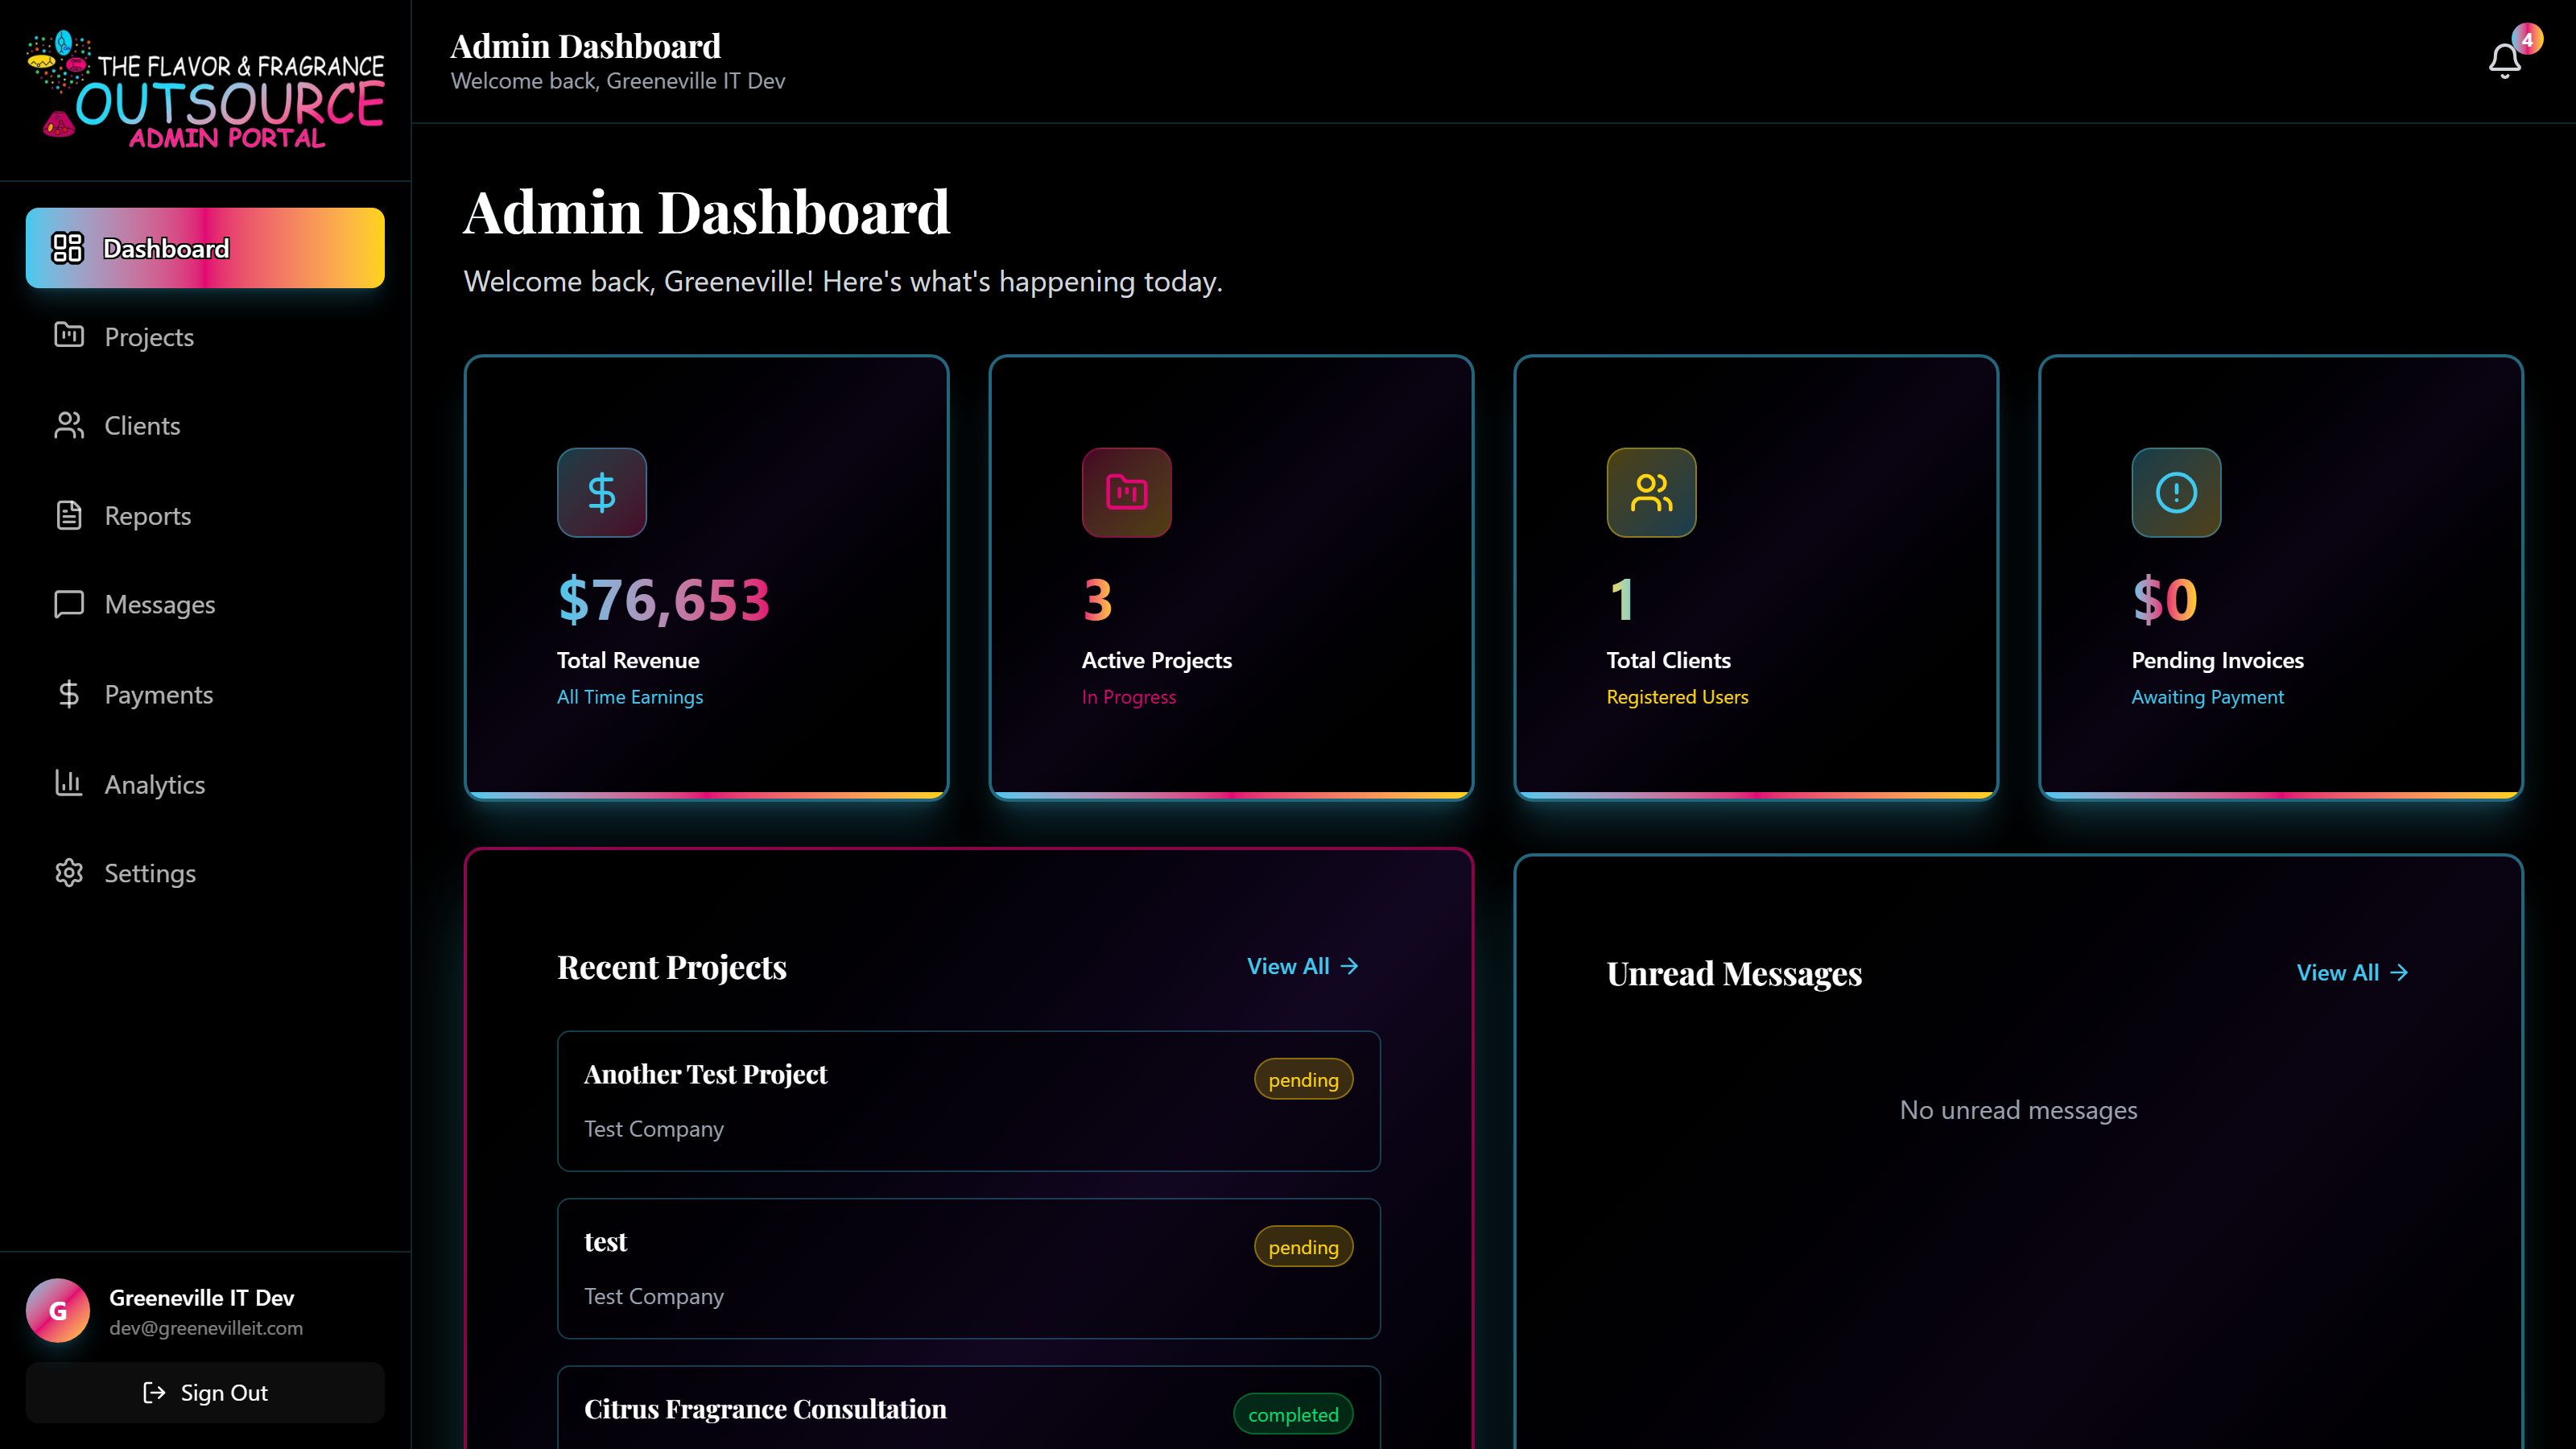Image resolution: width=2576 pixels, height=1449 pixels.
Task: Select the users icon on Total Clients card
Action: coord(1650,492)
